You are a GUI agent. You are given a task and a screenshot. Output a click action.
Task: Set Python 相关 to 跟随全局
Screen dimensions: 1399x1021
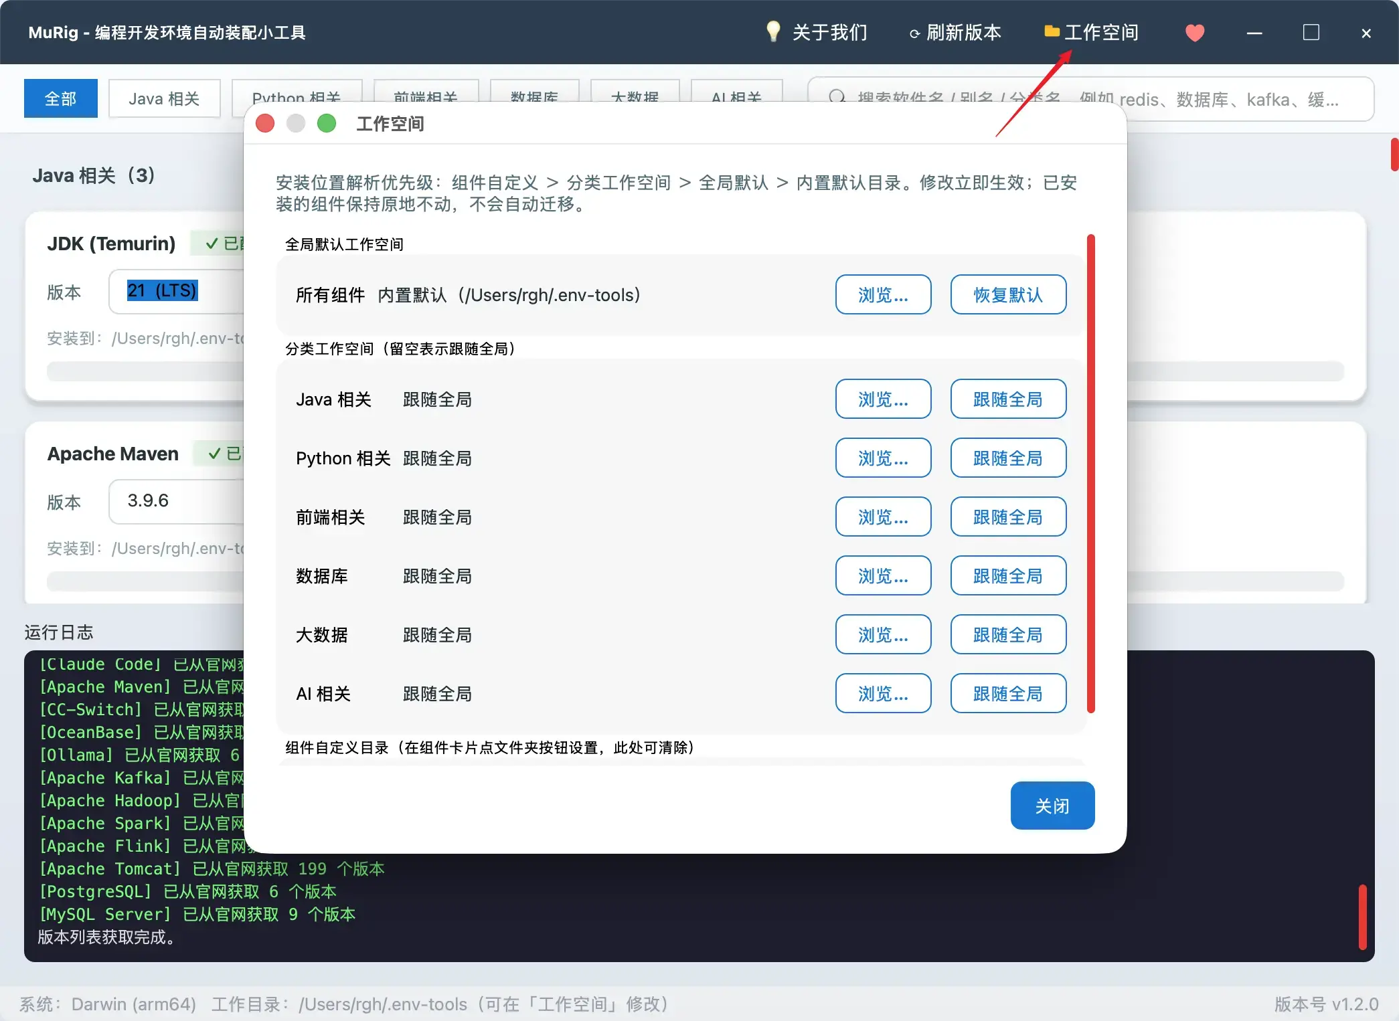tap(1008, 458)
